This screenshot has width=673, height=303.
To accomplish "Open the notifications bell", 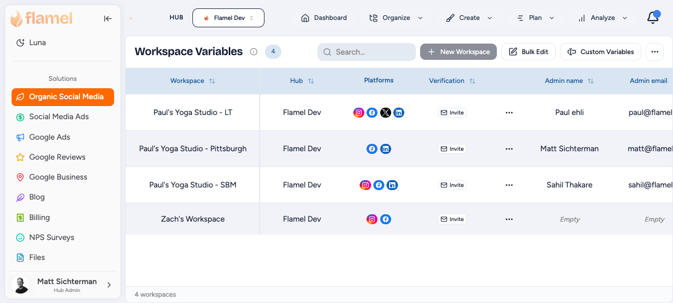I will [x=653, y=17].
